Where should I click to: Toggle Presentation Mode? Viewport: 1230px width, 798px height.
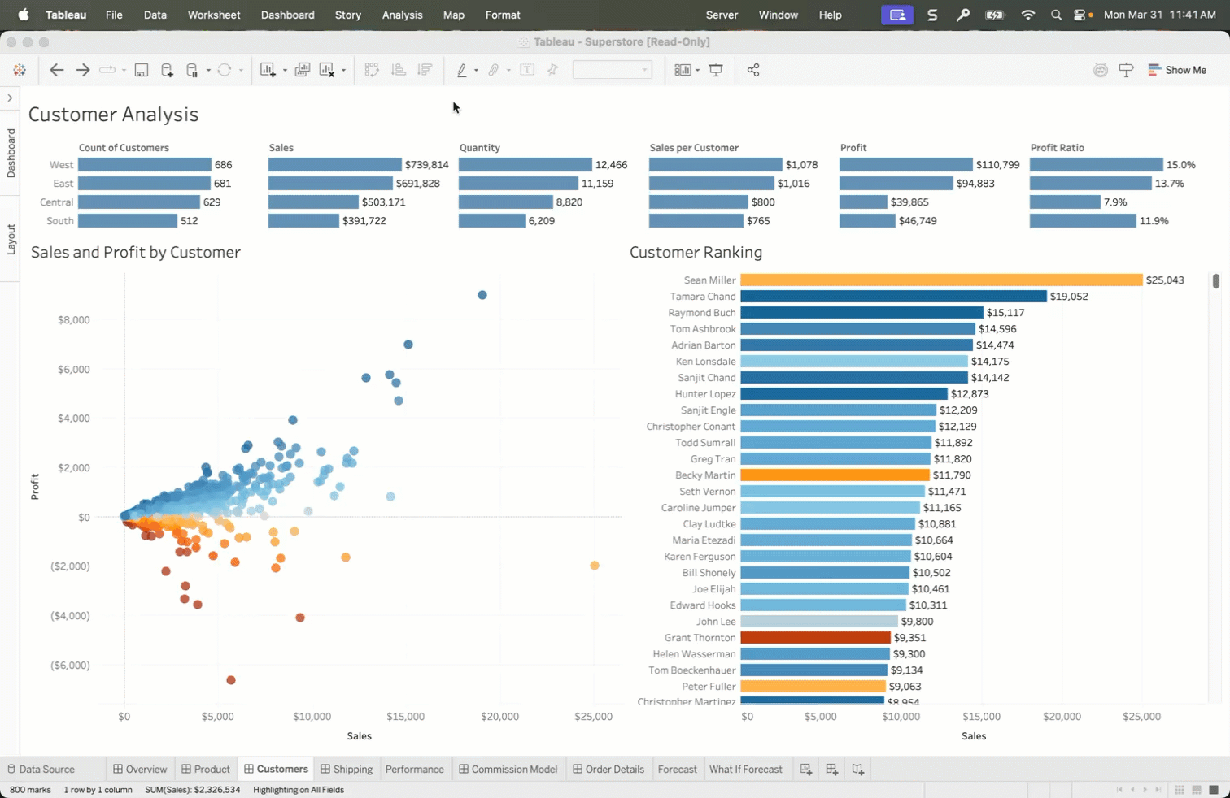click(x=716, y=70)
